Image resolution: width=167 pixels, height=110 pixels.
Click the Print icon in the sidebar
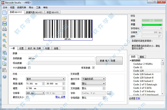[x=4, y=29]
